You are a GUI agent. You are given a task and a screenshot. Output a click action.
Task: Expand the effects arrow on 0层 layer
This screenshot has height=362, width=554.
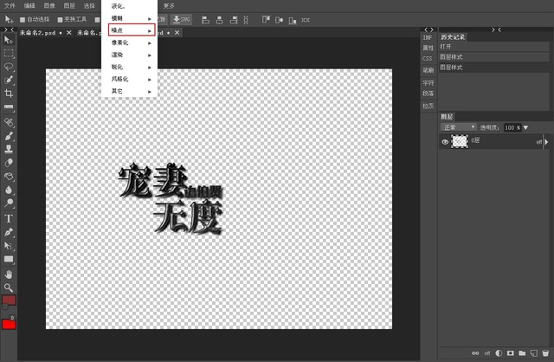tap(547, 140)
